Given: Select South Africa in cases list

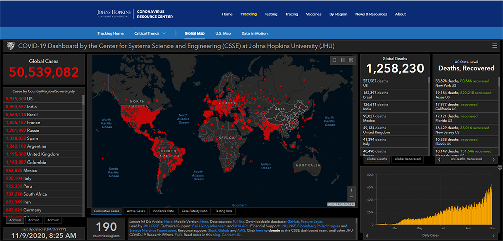Looking at the screenshot, I should [43, 194].
